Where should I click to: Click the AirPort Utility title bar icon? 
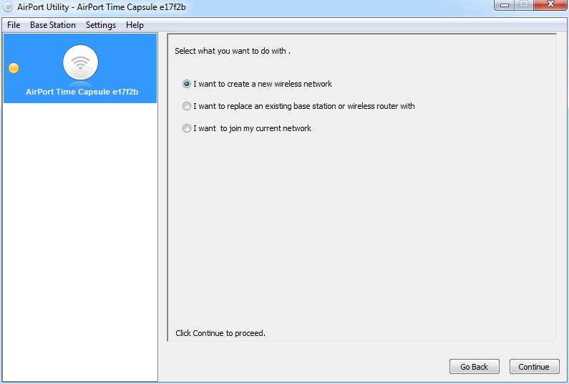click(x=8, y=7)
